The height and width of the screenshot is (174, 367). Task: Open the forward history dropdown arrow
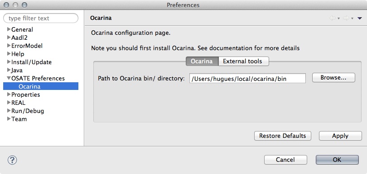point(352,19)
